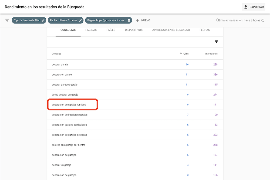
Task: Click the Exportar download button
Action: click(254, 7)
